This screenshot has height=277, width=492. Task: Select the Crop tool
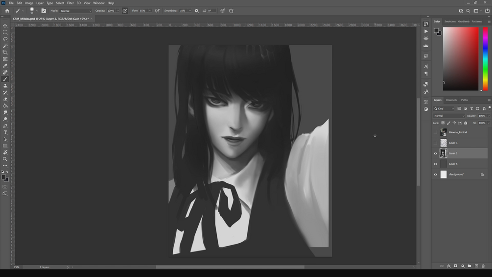click(5, 52)
